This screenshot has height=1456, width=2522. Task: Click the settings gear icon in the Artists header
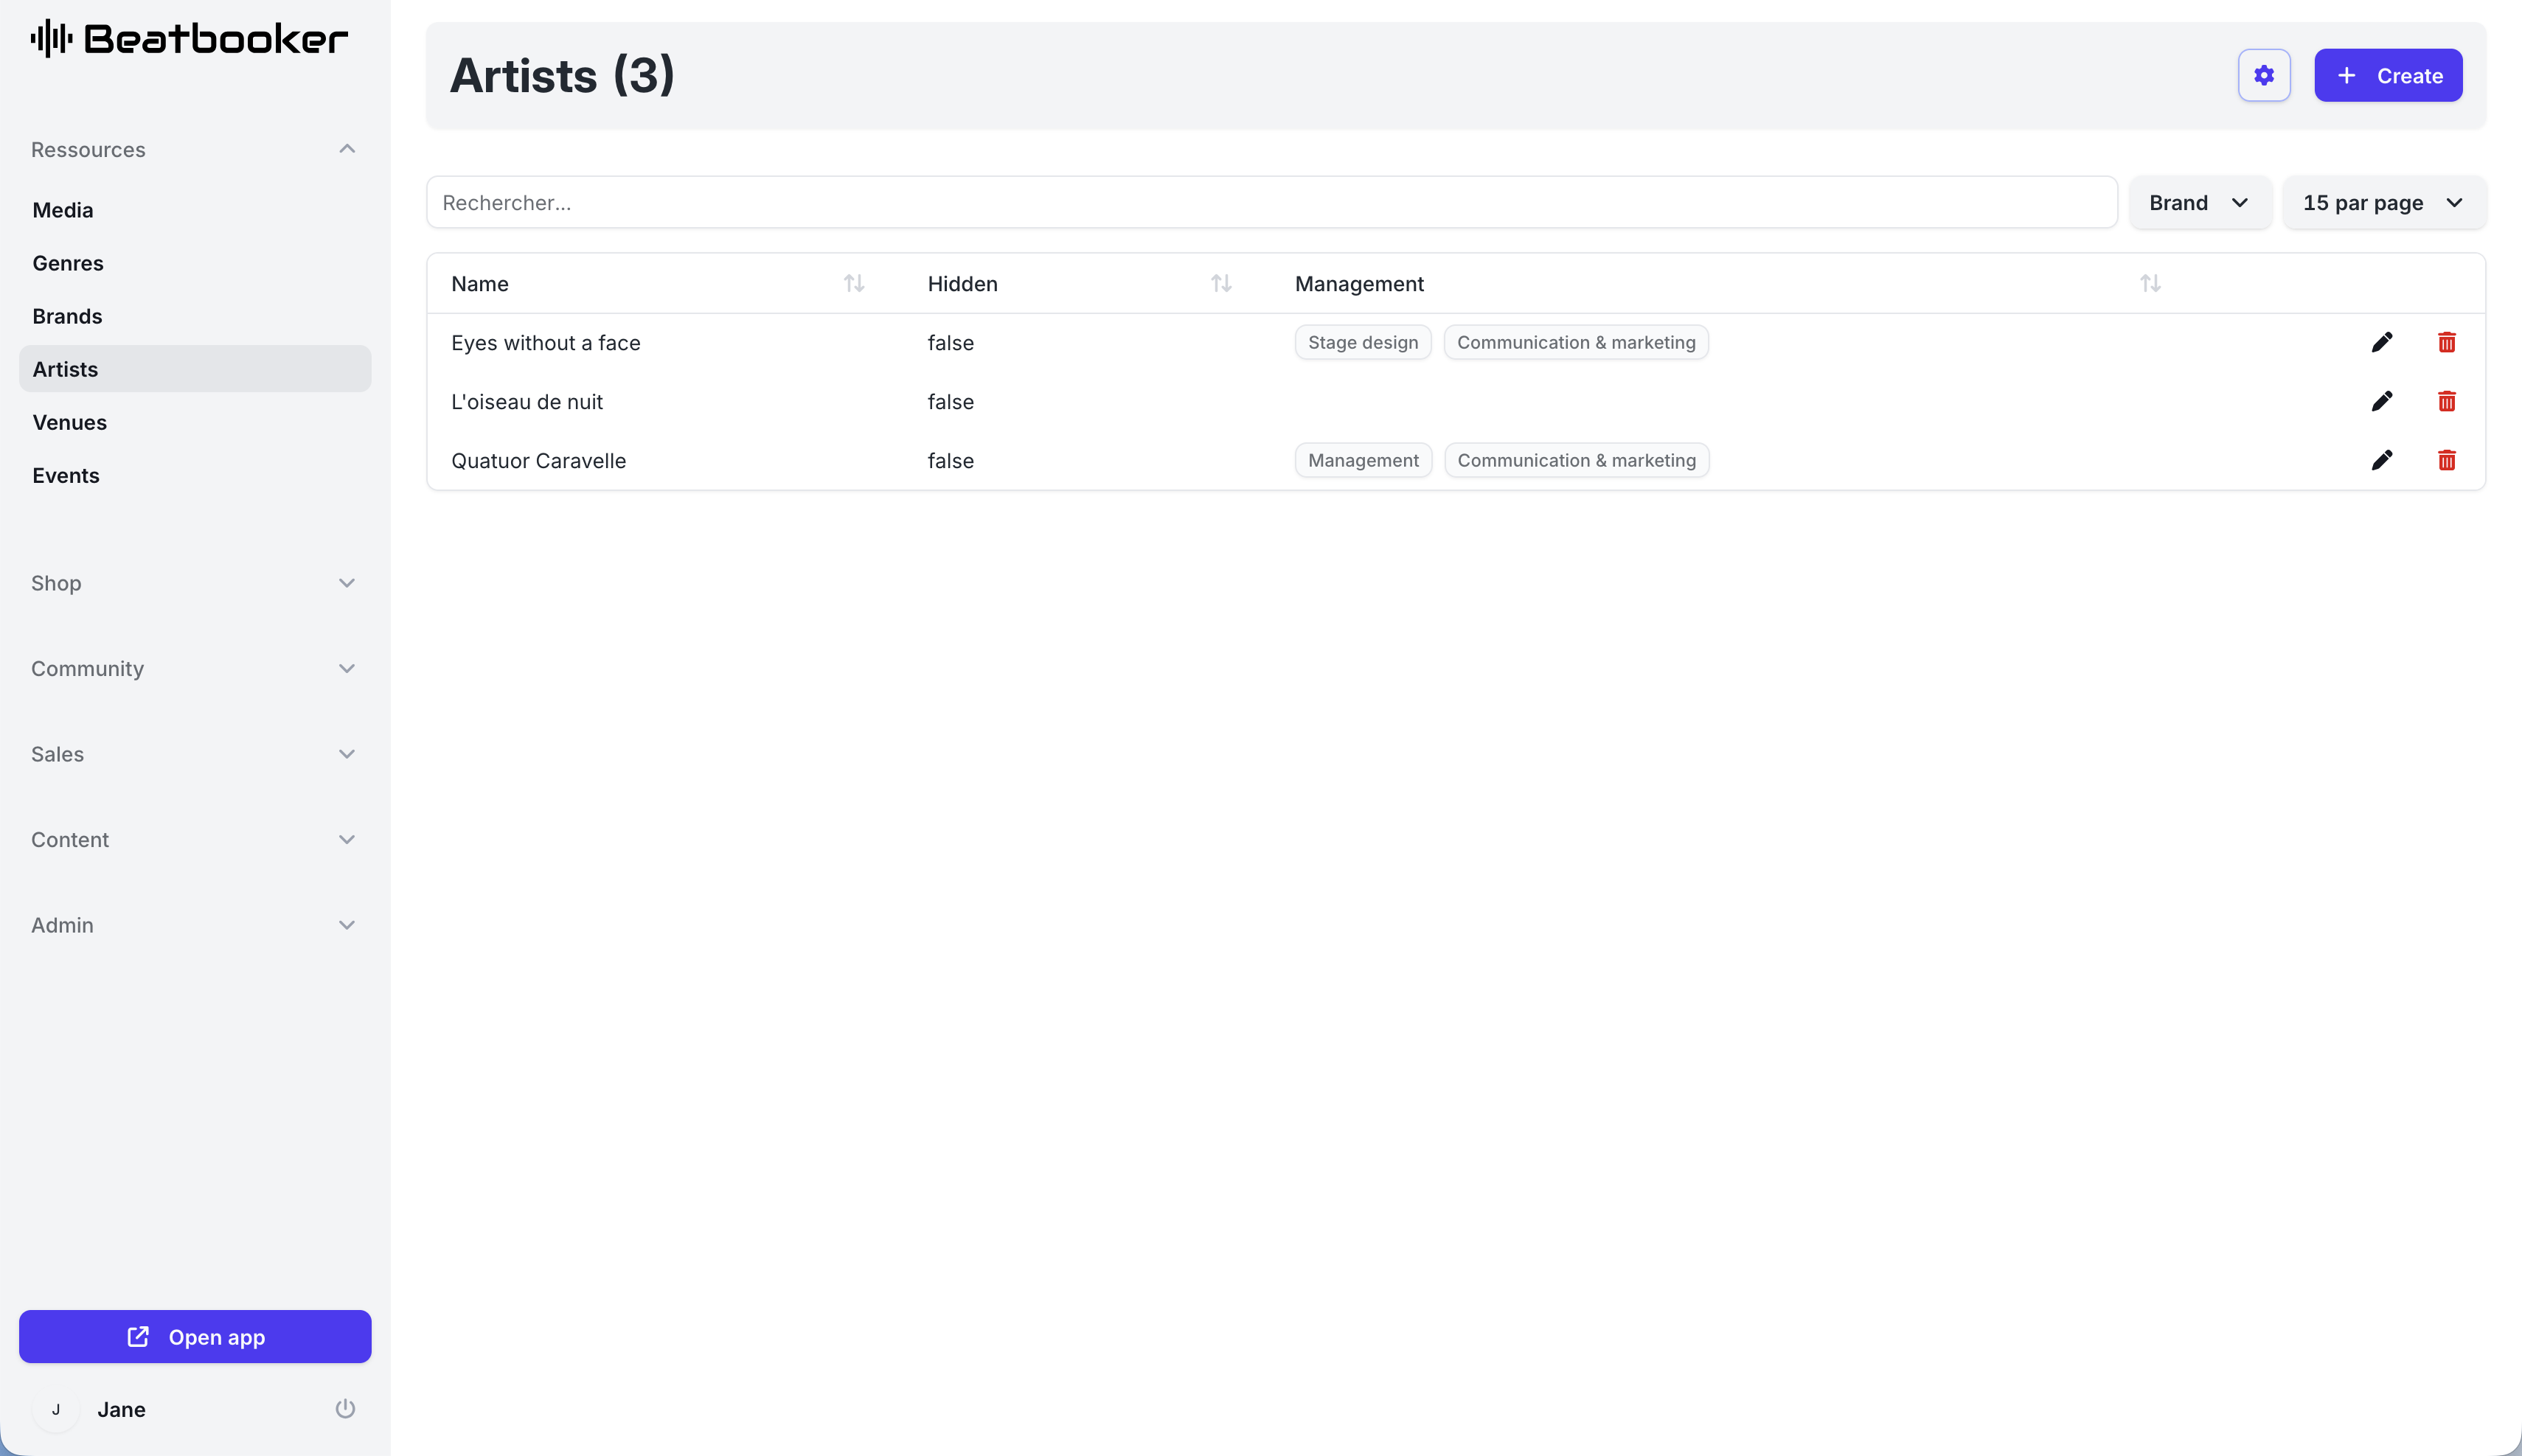[2263, 75]
